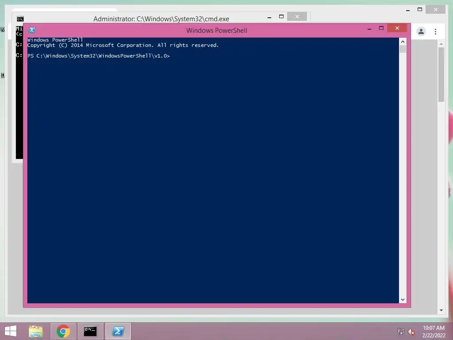Maximize the cmd.exe Administrator window

[281, 16]
